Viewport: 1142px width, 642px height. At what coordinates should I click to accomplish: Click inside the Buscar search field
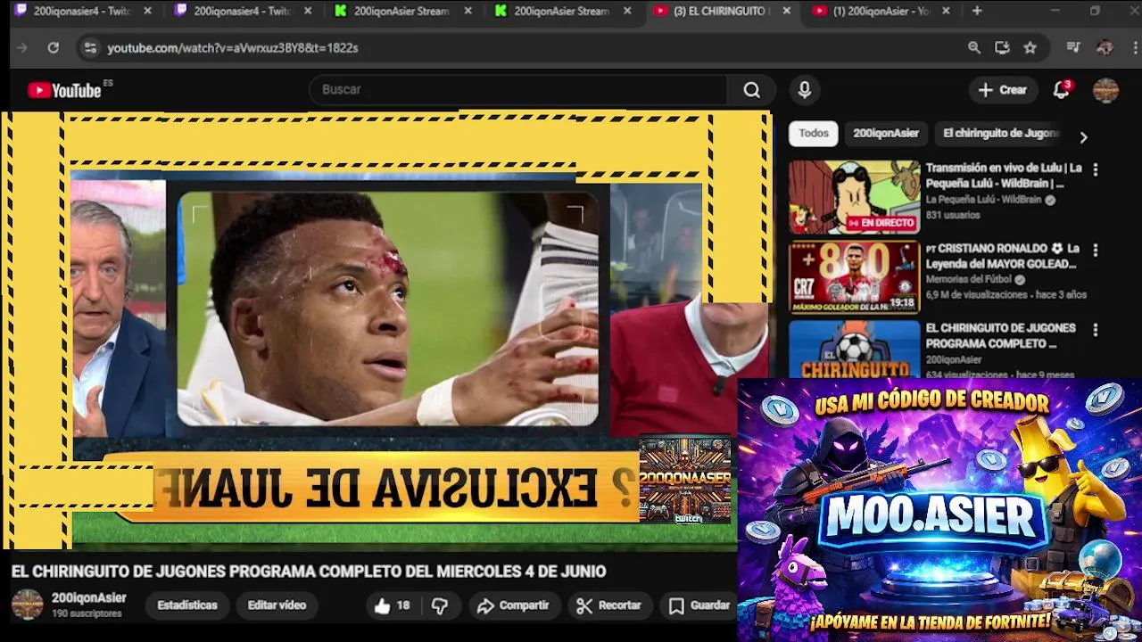tap(519, 90)
